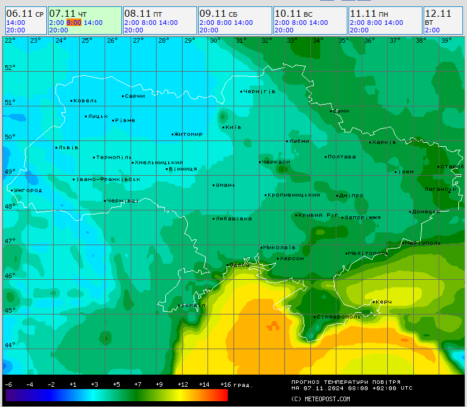Open the 20:00 forecast for 06.11
The image size is (467, 407).
(x=16, y=30)
